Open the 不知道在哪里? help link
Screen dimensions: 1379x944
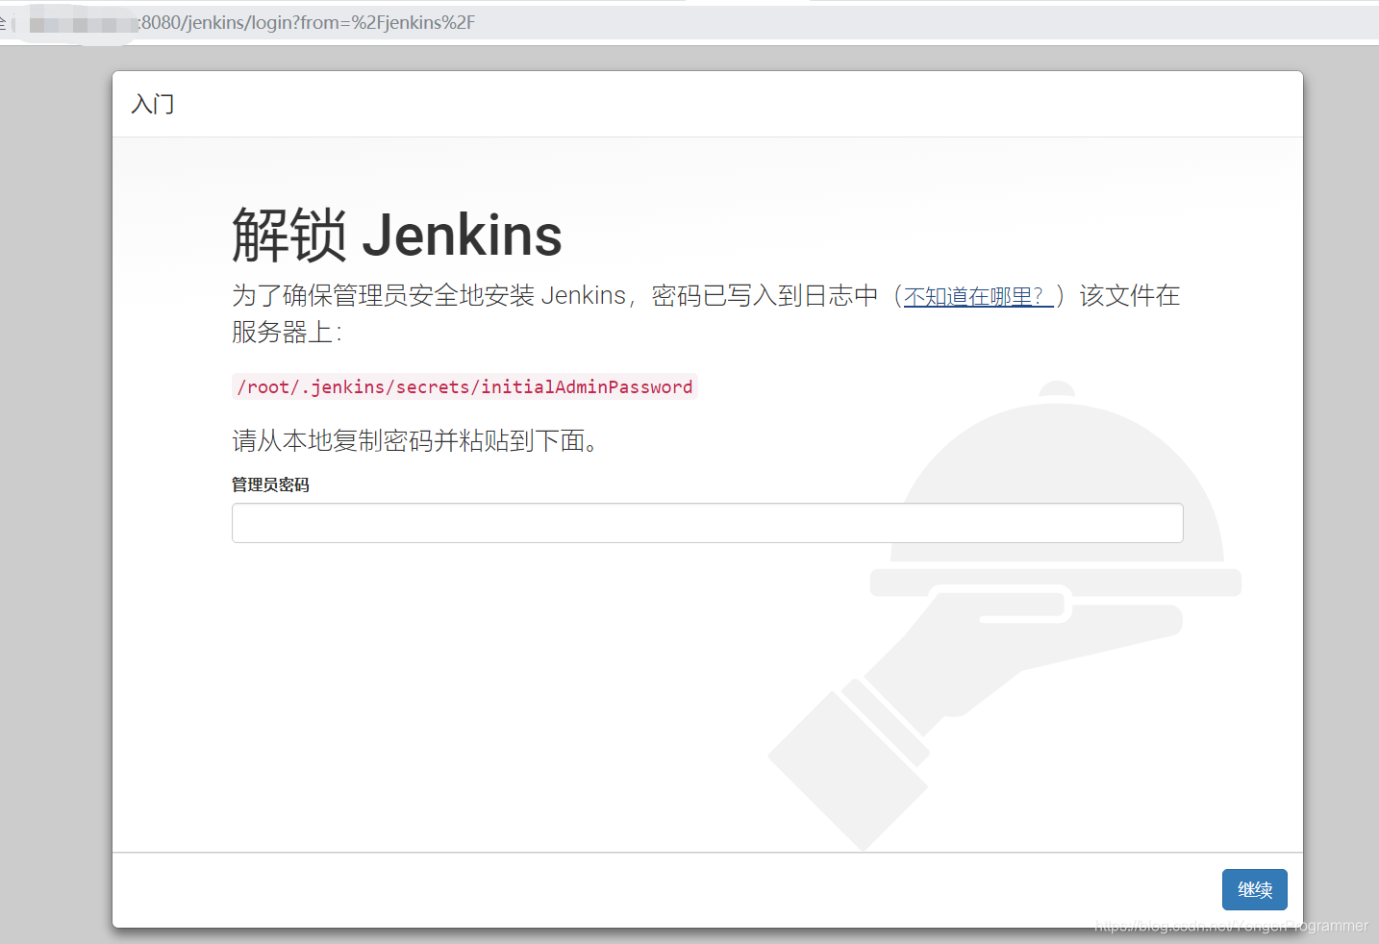(978, 297)
